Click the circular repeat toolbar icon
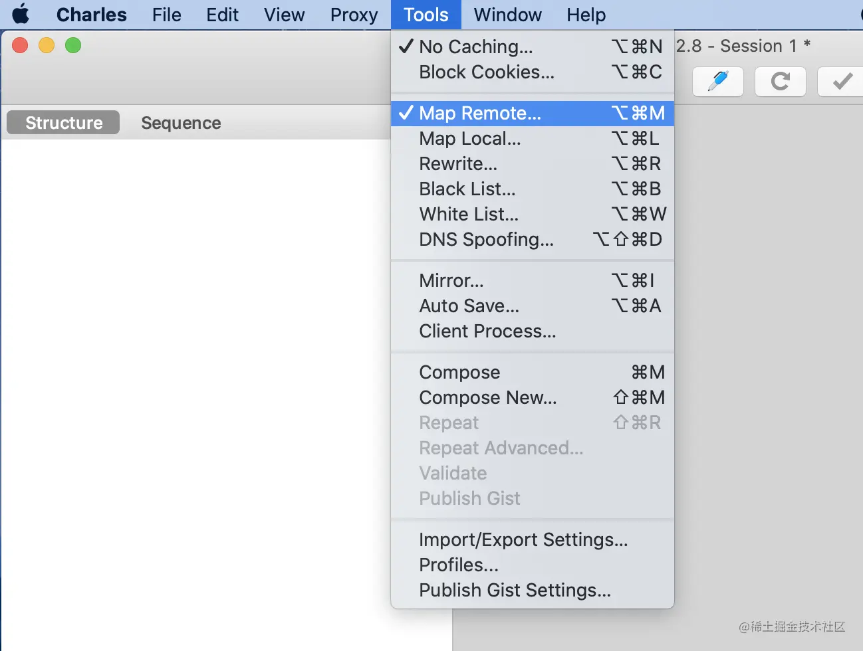Viewport: 863px width, 651px height. [781, 82]
